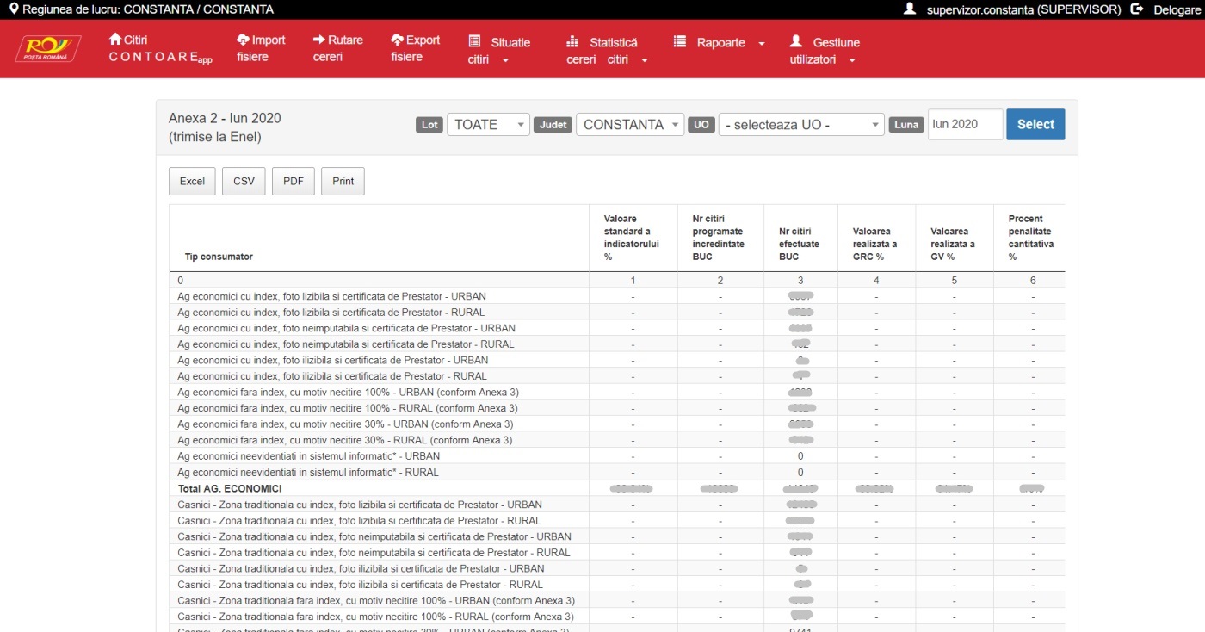Click the Delegare logout icon
This screenshot has height=632, width=1205.
point(1137,9)
